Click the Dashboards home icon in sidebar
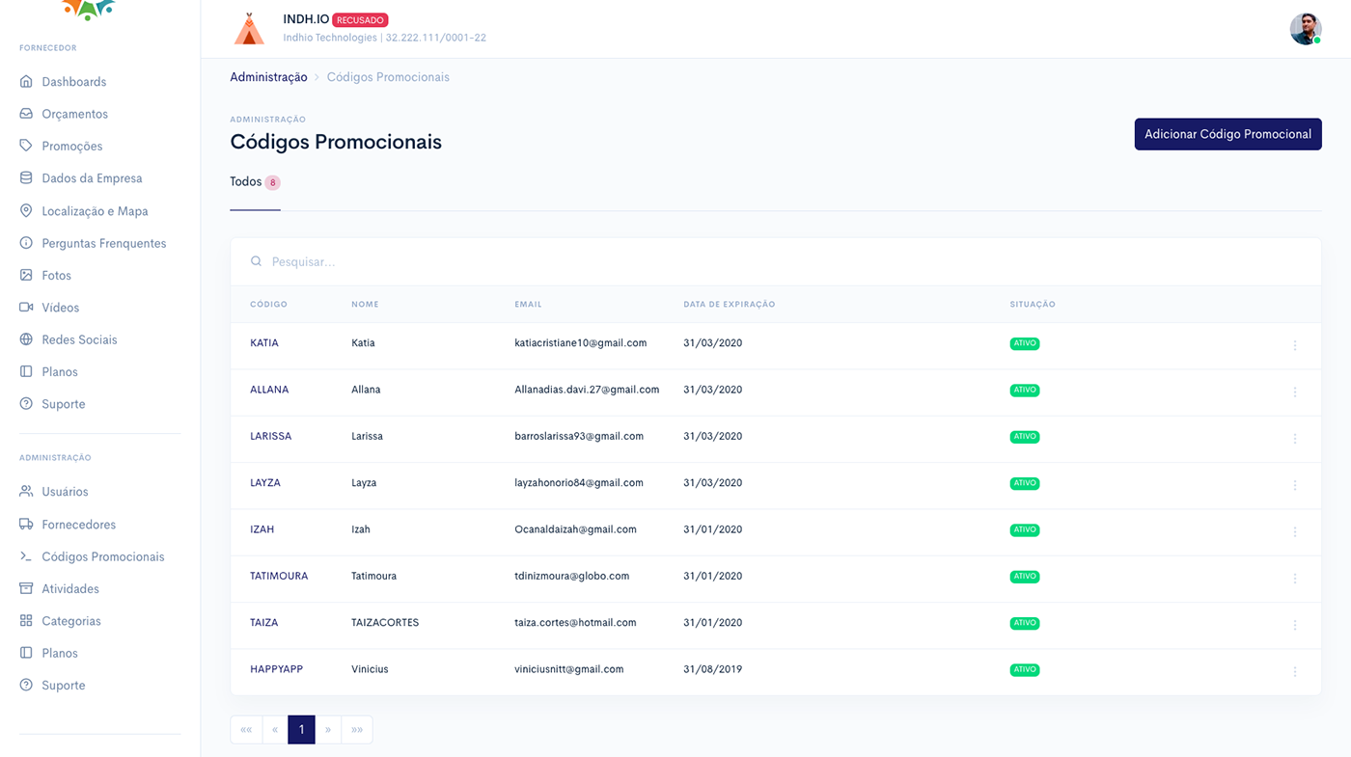 pyautogui.click(x=26, y=82)
